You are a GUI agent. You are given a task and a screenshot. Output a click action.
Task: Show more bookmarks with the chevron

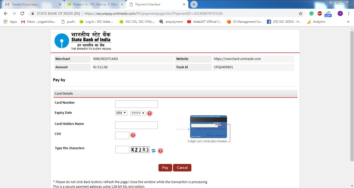point(348,22)
